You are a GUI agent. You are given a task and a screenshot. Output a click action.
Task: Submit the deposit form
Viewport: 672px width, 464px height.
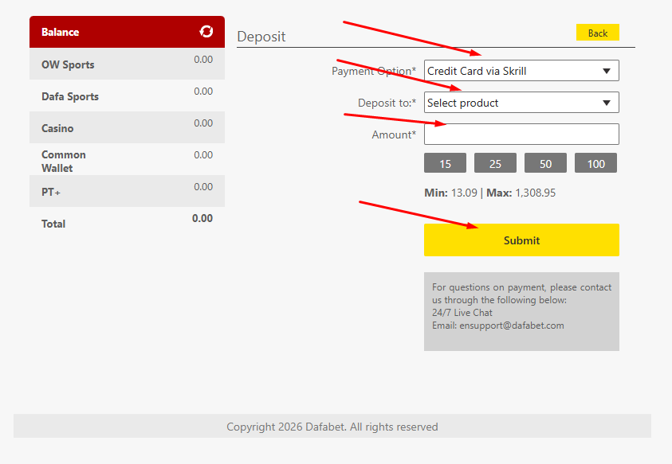tap(521, 240)
